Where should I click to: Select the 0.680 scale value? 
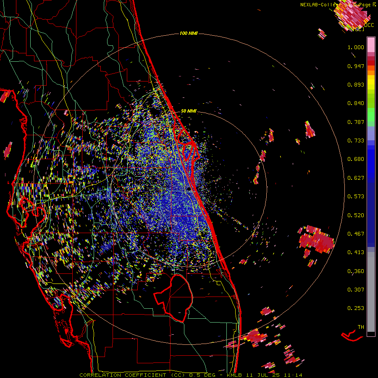356,159
